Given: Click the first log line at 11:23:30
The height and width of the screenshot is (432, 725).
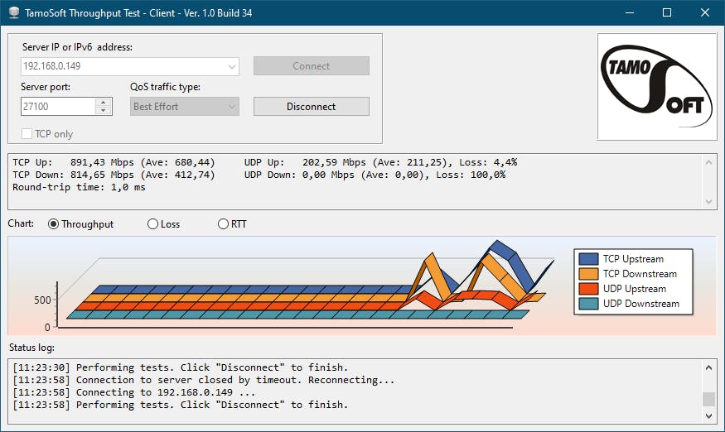Looking at the screenshot, I should click(181, 367).
